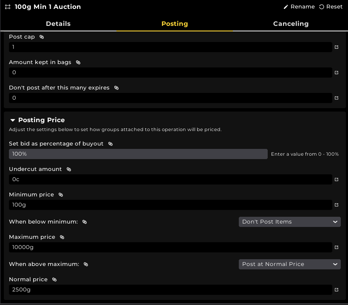Image resolution: width=348 pixels, height=305 pixels.
Task: Open the When below minimum dropdown
Action: click(x=289, y=222)
